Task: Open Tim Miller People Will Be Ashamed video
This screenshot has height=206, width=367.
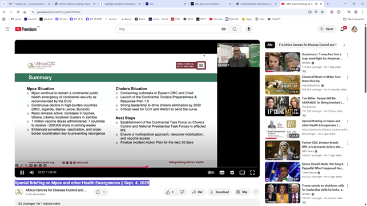Action: [x=322, y=100]
